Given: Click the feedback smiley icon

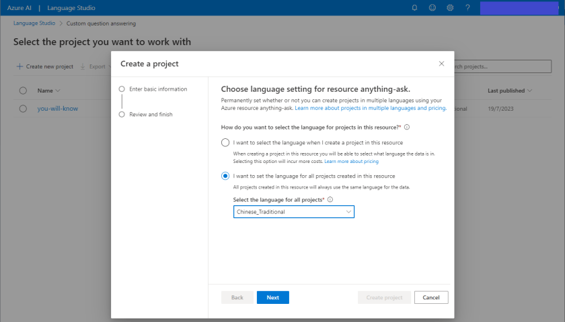Looking at the screenshot, I should [x=432, y=8].
